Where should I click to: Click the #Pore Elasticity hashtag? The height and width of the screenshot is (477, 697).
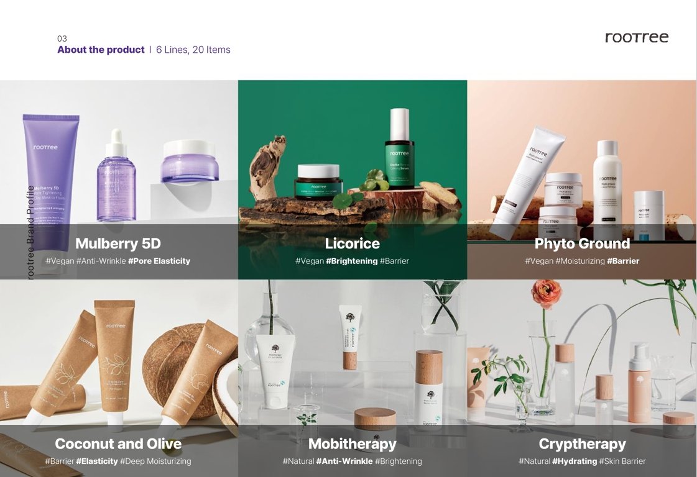[159, 261]
